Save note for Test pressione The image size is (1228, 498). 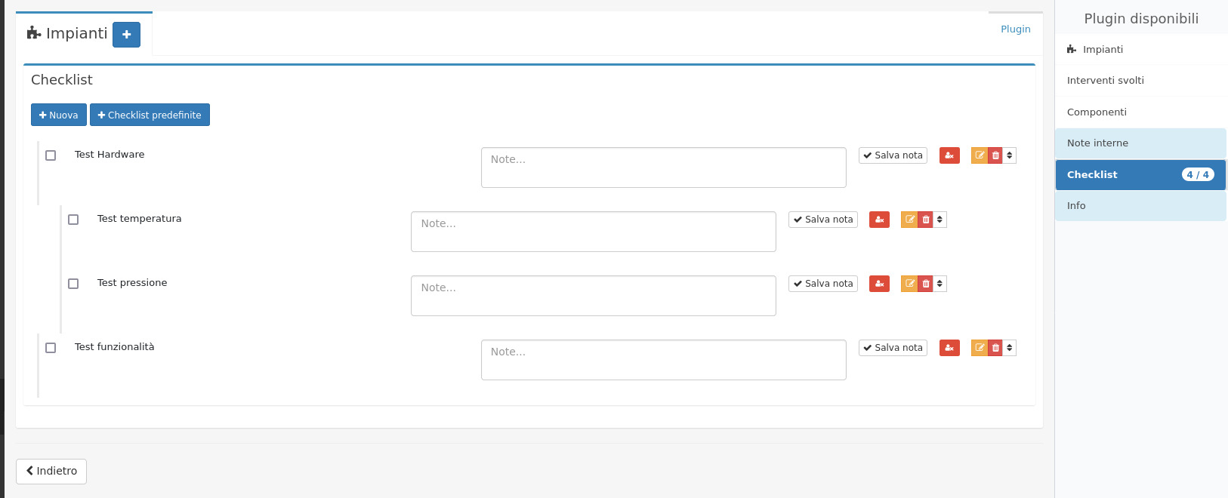(x=822, y=284)
